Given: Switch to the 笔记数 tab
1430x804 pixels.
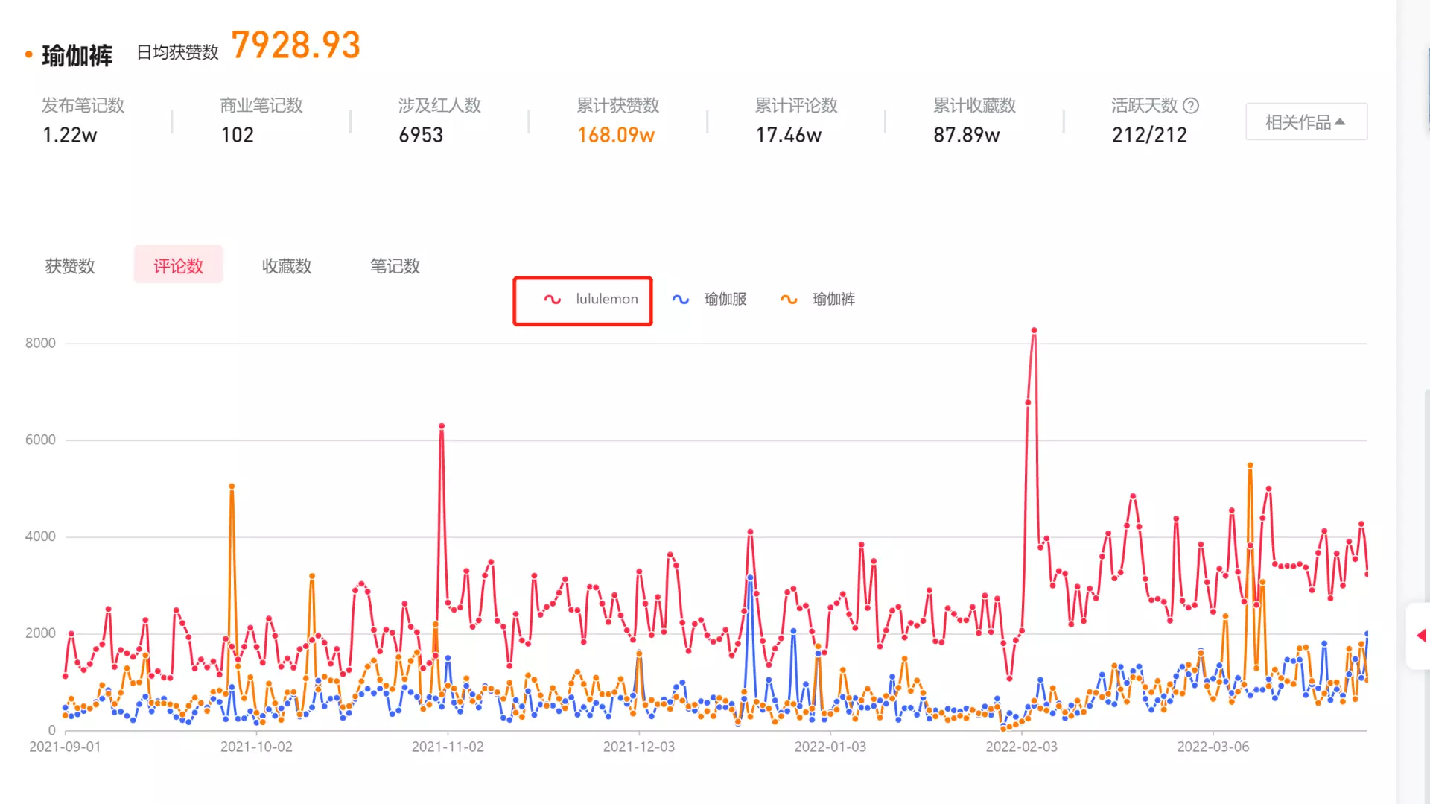Looking at the screenshot, I should [x=395, y=266].
